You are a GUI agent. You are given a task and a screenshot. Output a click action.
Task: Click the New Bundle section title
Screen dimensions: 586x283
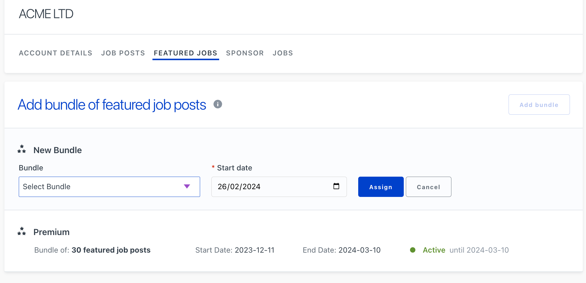click(57, 150)
